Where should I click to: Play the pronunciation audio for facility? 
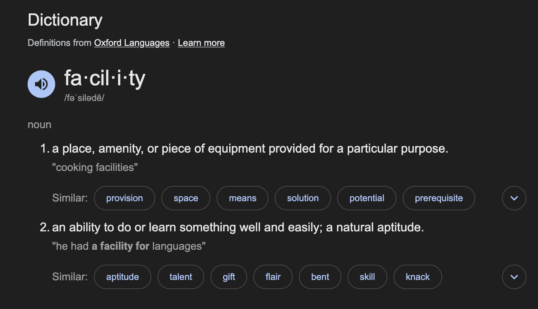41,84
